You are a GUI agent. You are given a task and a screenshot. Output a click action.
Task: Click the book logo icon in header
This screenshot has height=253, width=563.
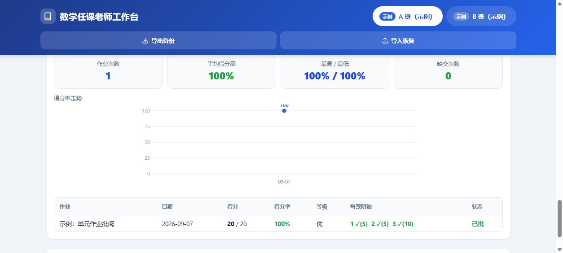pos(48,17)
